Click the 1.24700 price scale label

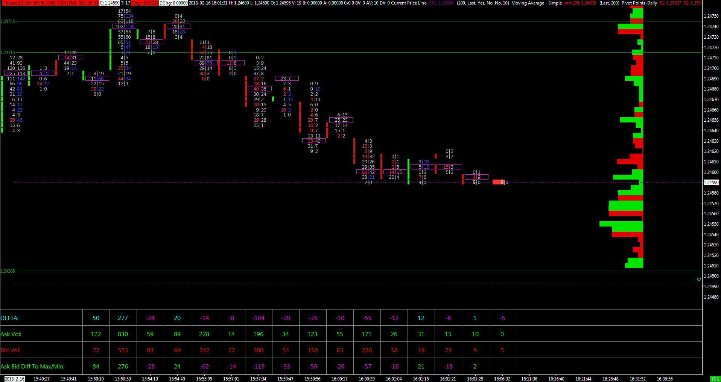pyautogui.click(x=711, y=68)
